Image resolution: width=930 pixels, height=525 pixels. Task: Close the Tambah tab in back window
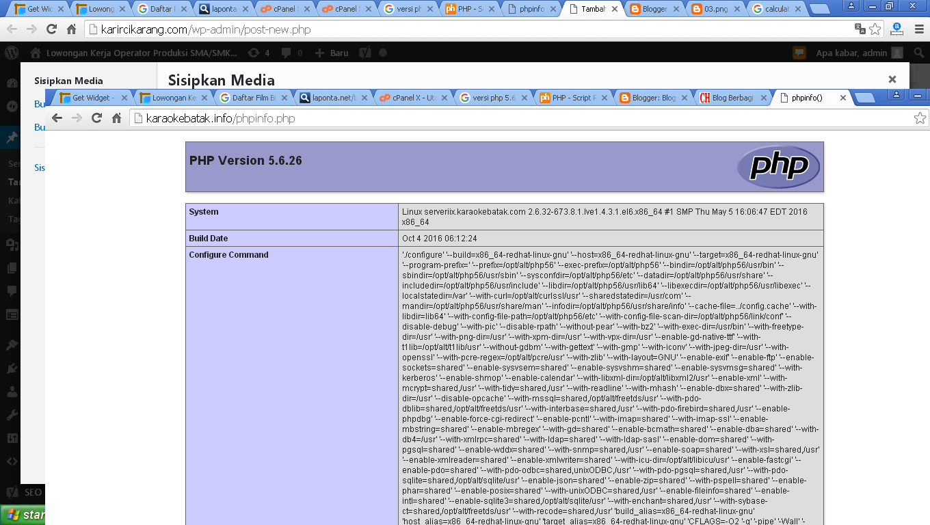tap(615, 9)
